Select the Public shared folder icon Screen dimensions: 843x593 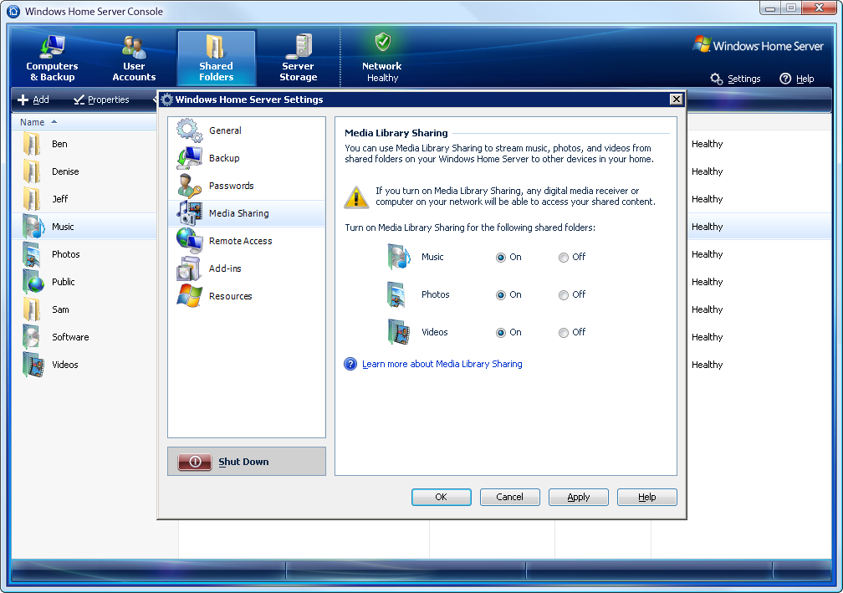click(x=33, y=282)
